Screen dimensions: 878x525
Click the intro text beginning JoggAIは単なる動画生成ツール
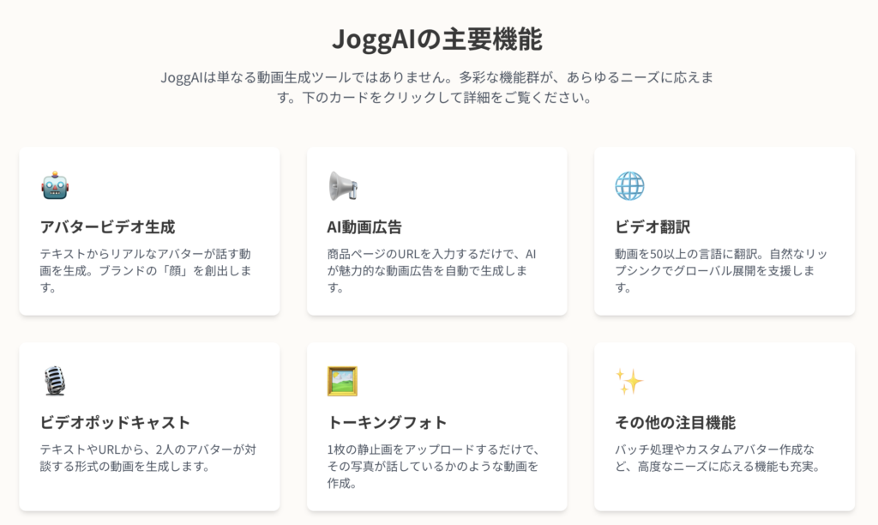click(x=437, y=87)
